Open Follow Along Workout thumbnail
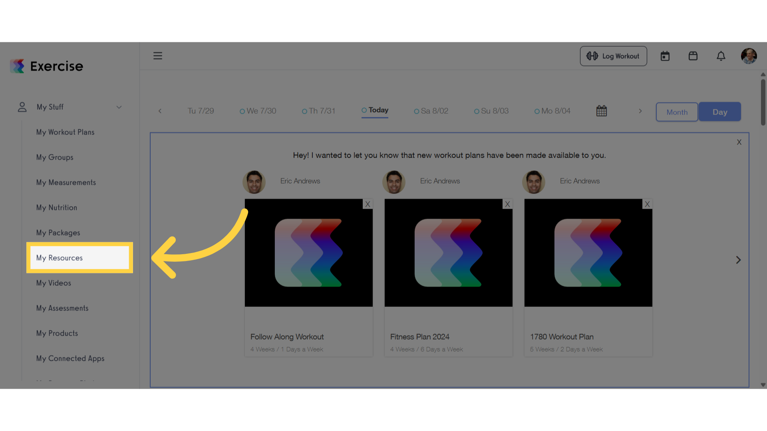 (x=309, y=253)
